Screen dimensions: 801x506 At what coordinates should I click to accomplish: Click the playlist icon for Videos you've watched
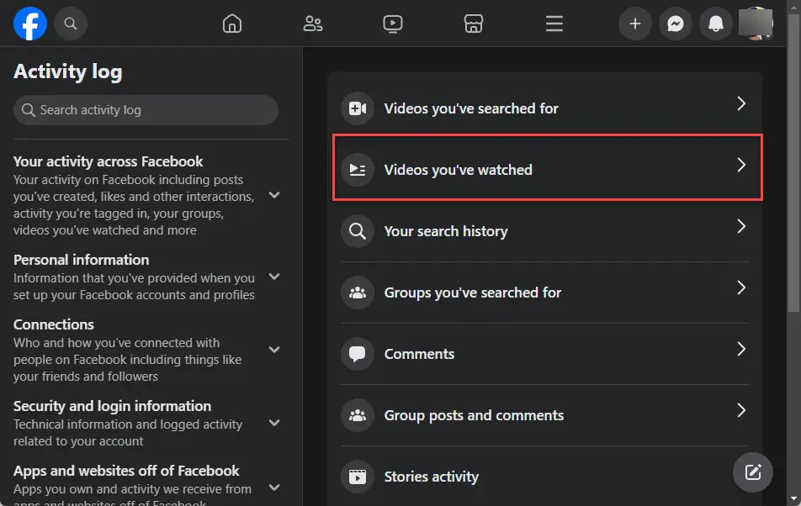click(358, 169)
